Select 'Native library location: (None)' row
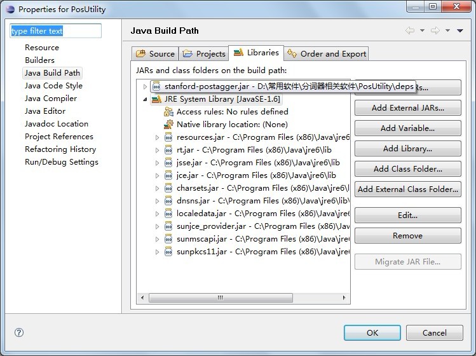 [x=232, y=125]
